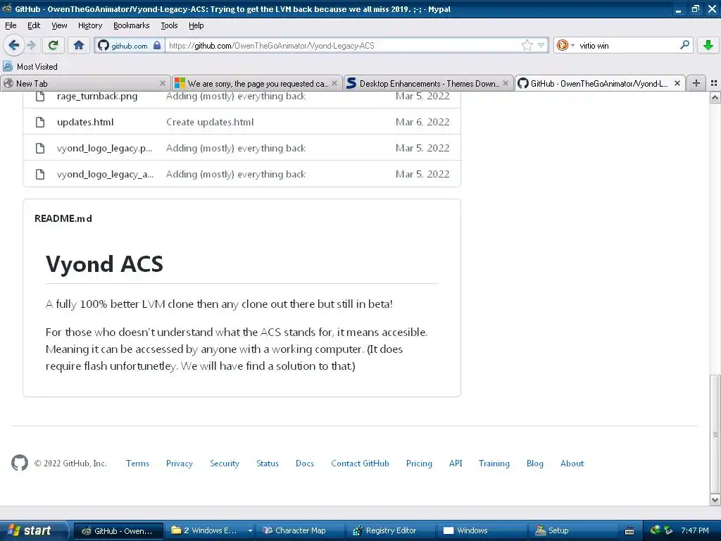Click the on-screen keyboard tray icon
The image size is (721, 541).
629,531
